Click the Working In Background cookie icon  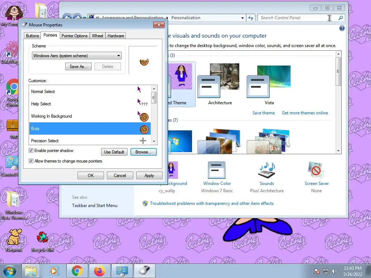143,116
